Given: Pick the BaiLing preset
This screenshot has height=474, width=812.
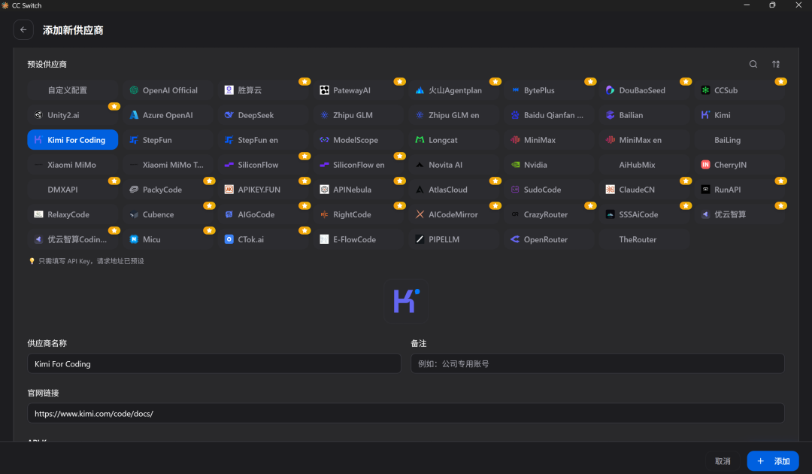Looking at the screenshot, I should pyautogui.click(x=740, y=140).
